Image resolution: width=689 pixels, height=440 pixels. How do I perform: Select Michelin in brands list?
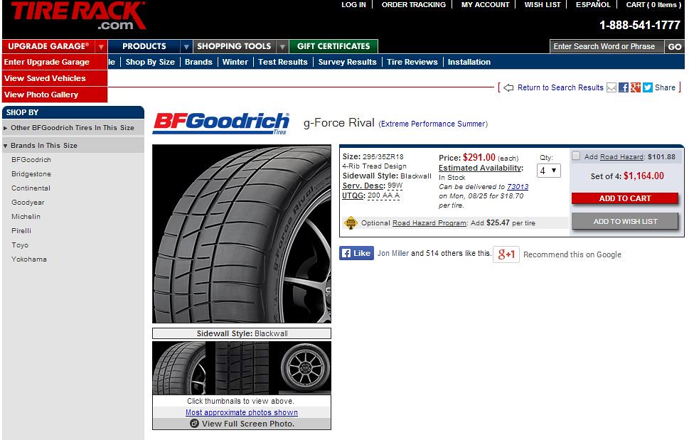coord(26,217)
